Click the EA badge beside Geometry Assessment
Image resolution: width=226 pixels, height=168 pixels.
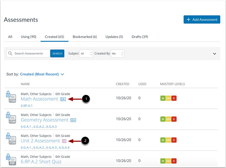pos(73,120)
